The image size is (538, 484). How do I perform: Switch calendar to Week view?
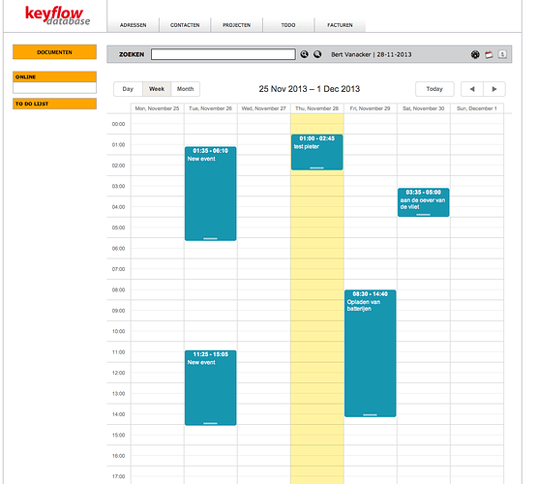157,89
